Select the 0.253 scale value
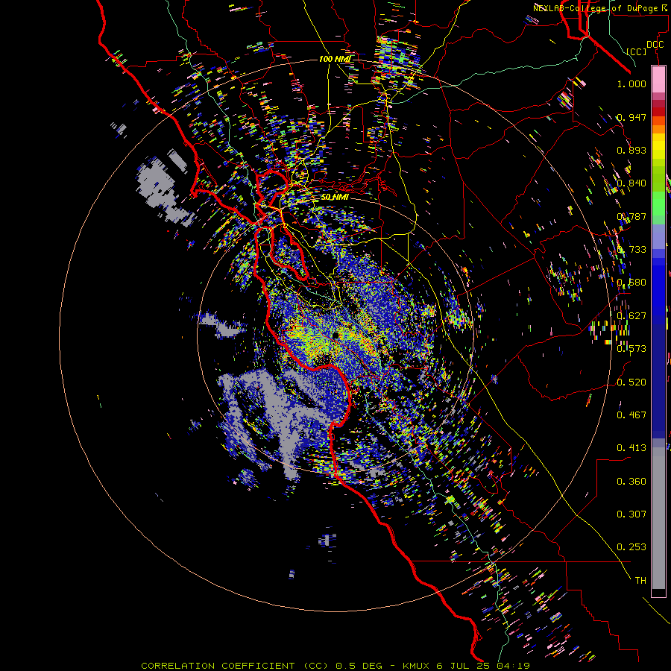 tap(631, 547)
